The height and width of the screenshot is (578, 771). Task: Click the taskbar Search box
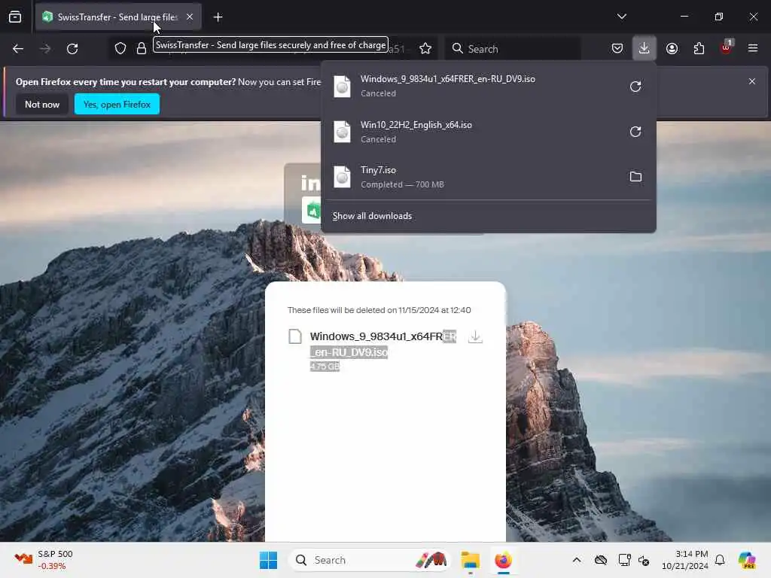tap(369, 560)
